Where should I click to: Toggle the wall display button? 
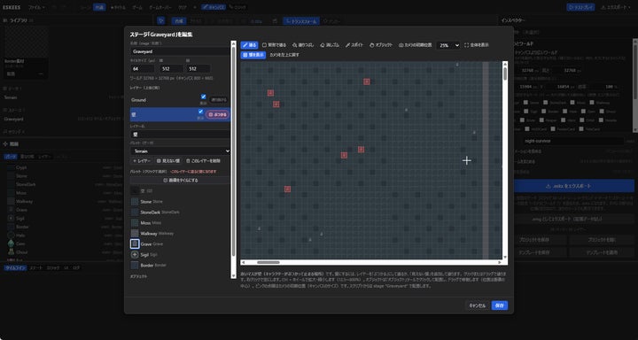pos(253,55)
